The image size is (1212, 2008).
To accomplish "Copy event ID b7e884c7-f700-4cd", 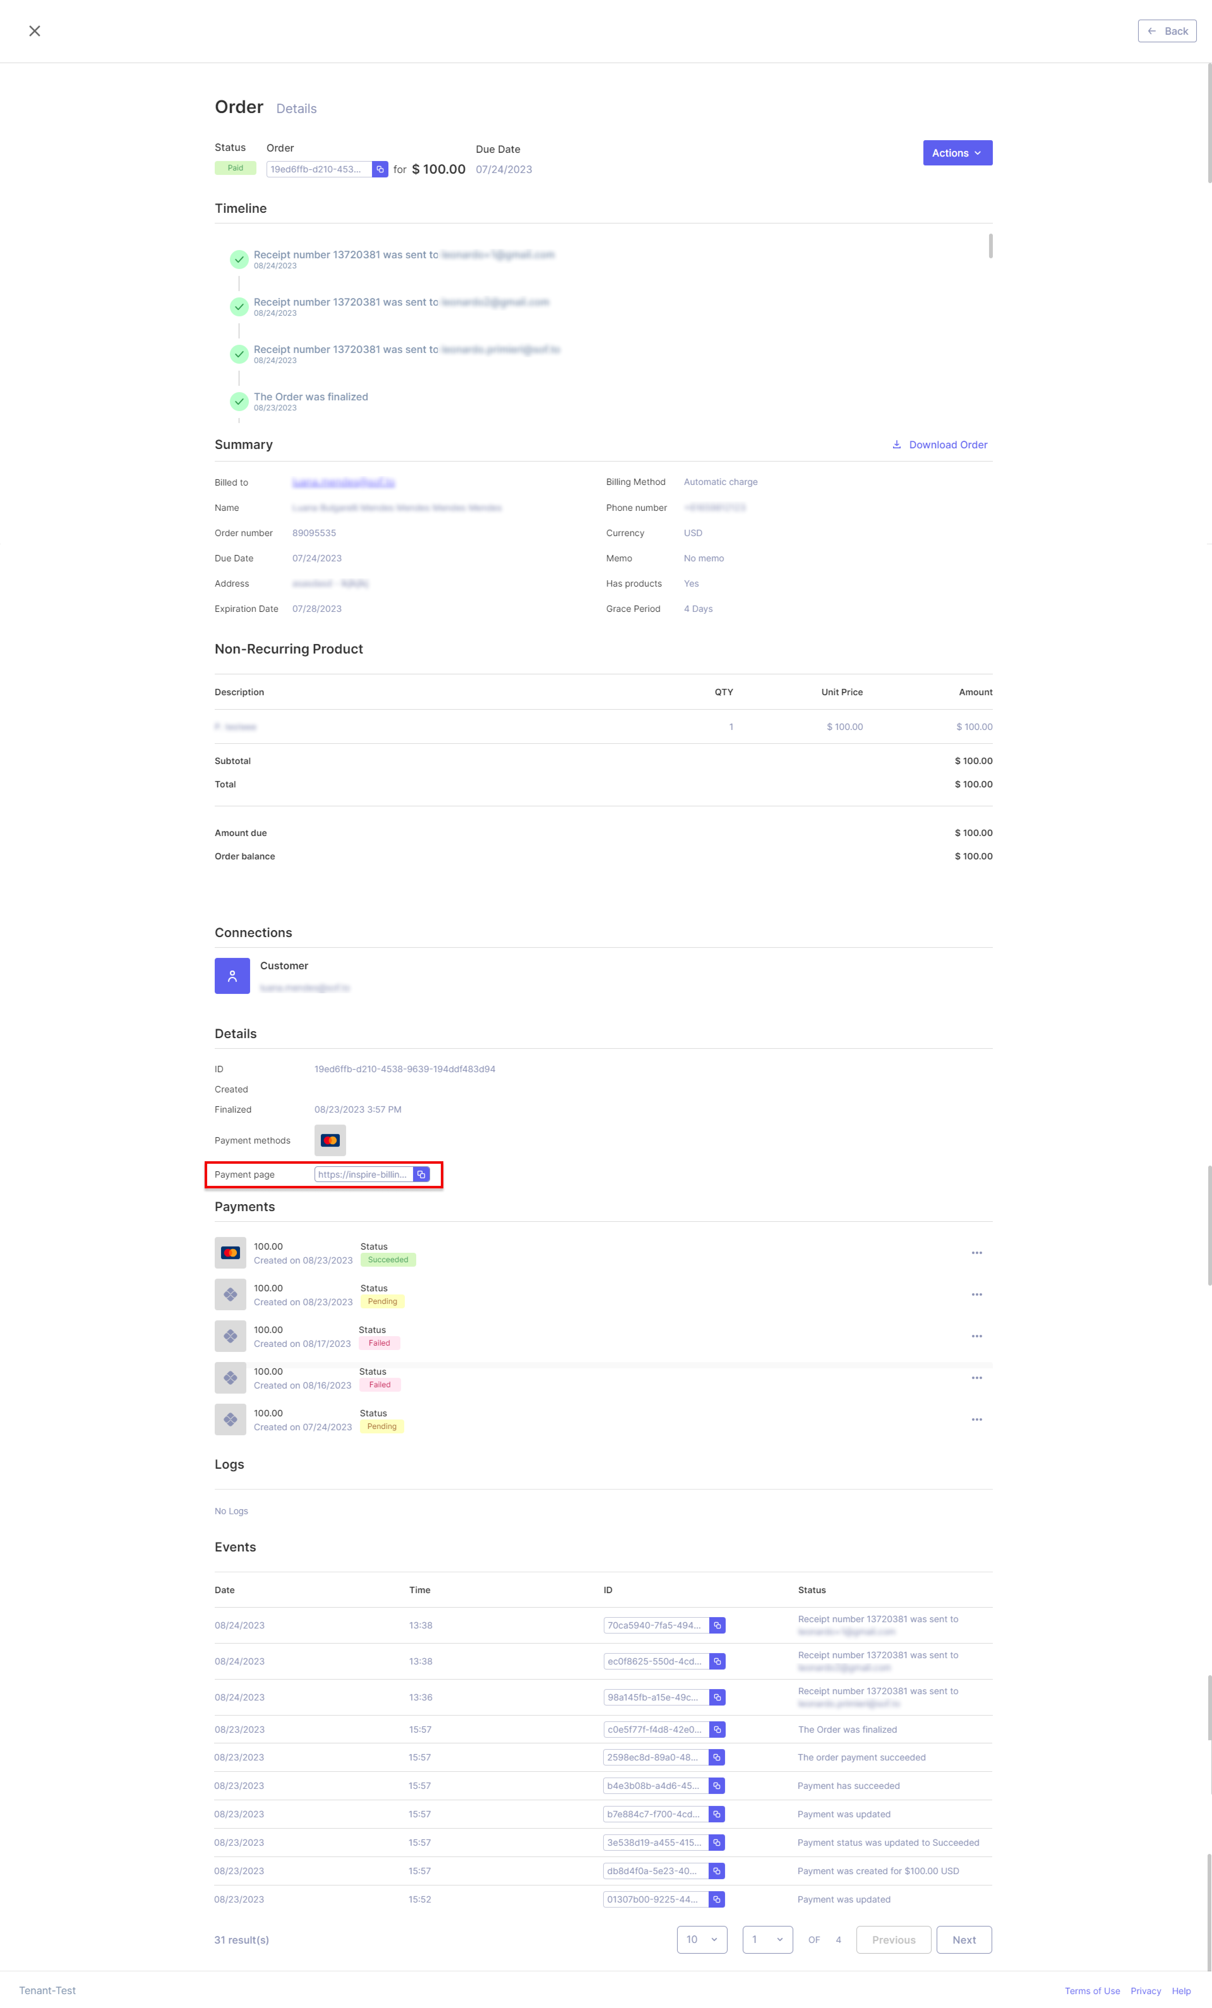I will pos(717,1814).
